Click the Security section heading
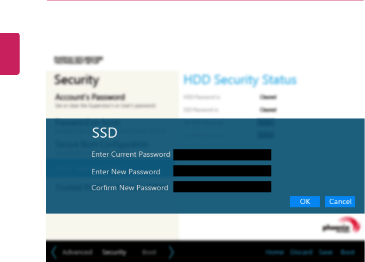 coord(77,80)
